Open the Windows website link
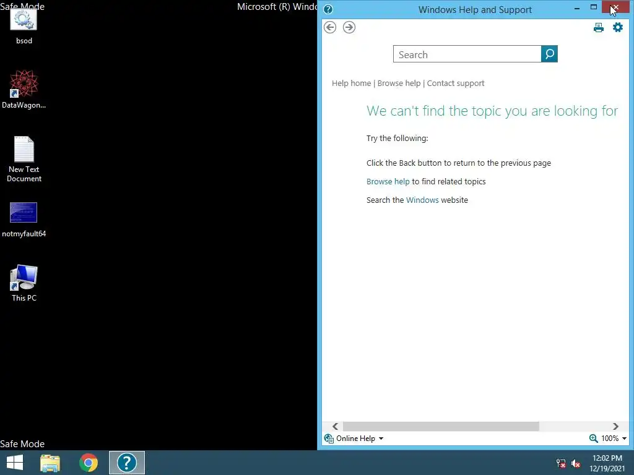634x475 pixels. point(422,200)
